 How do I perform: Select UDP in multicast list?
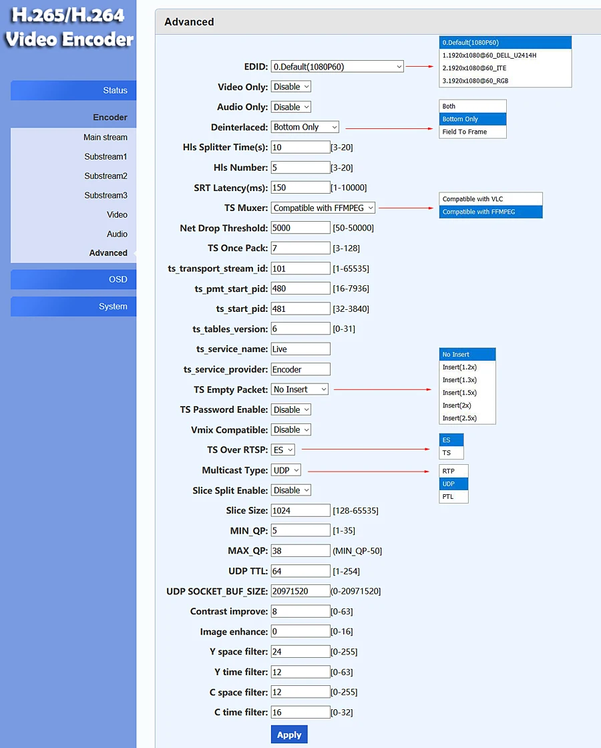[x=453, y=484]
